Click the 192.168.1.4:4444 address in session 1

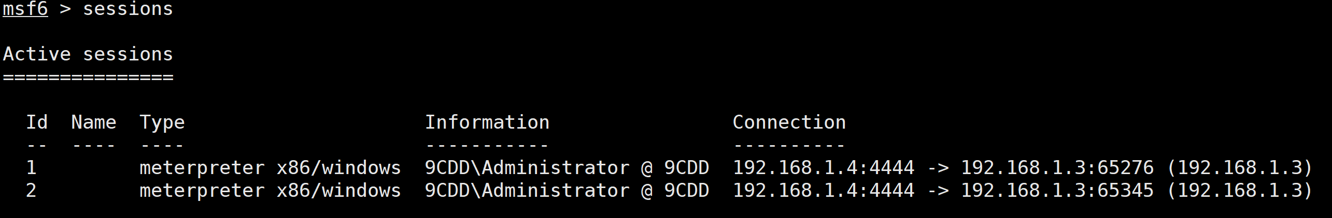(x=824, y=168)
